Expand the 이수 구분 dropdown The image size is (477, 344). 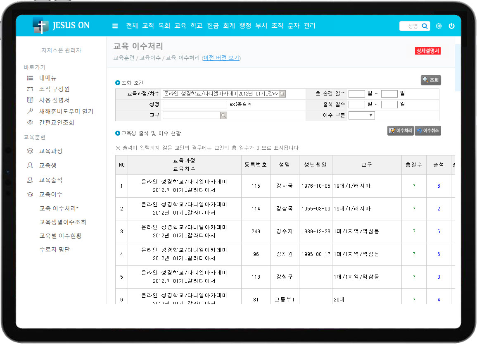(x=361, y=115)
